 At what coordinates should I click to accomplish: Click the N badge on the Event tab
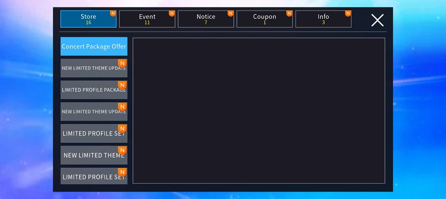(172, 13)
